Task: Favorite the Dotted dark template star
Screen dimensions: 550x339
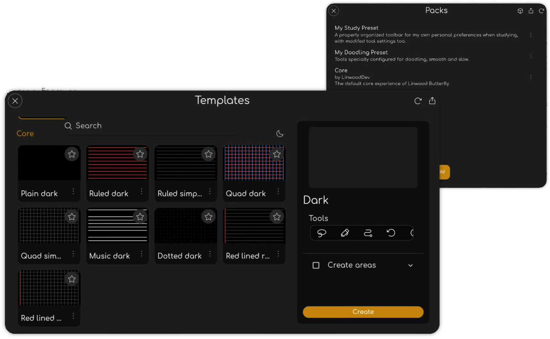Action: (208, 217)
